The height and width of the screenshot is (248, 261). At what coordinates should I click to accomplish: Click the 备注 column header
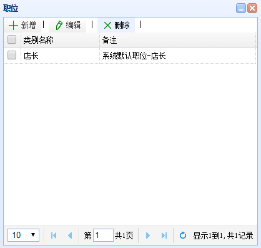pyautogui.click(x=178, y=40)
